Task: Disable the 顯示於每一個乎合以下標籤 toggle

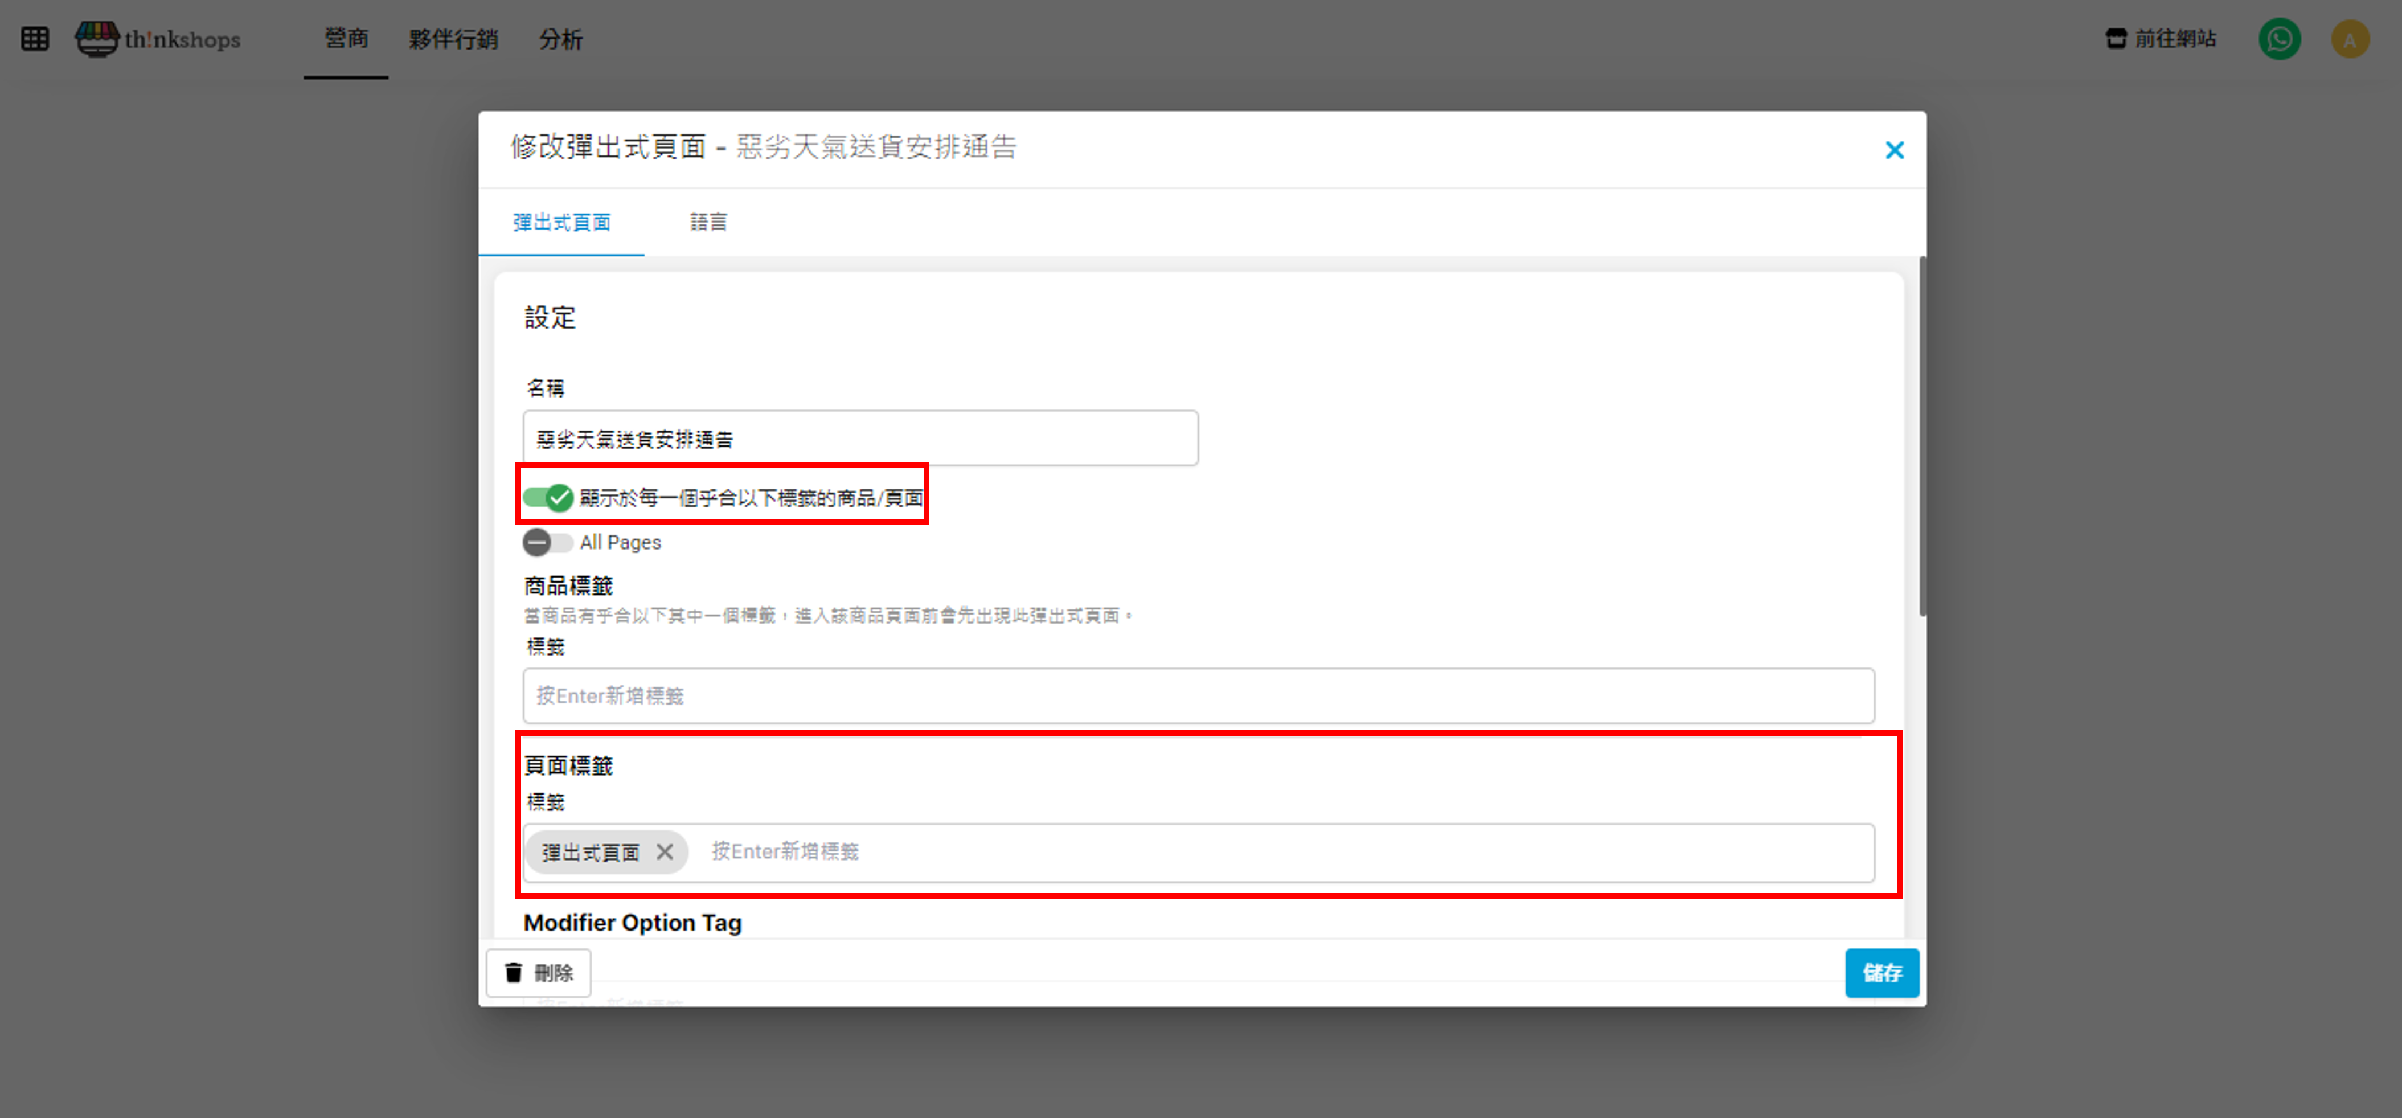Action: coord(547,498)
